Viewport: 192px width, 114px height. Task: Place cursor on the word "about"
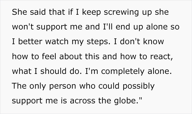click(71, 56)
